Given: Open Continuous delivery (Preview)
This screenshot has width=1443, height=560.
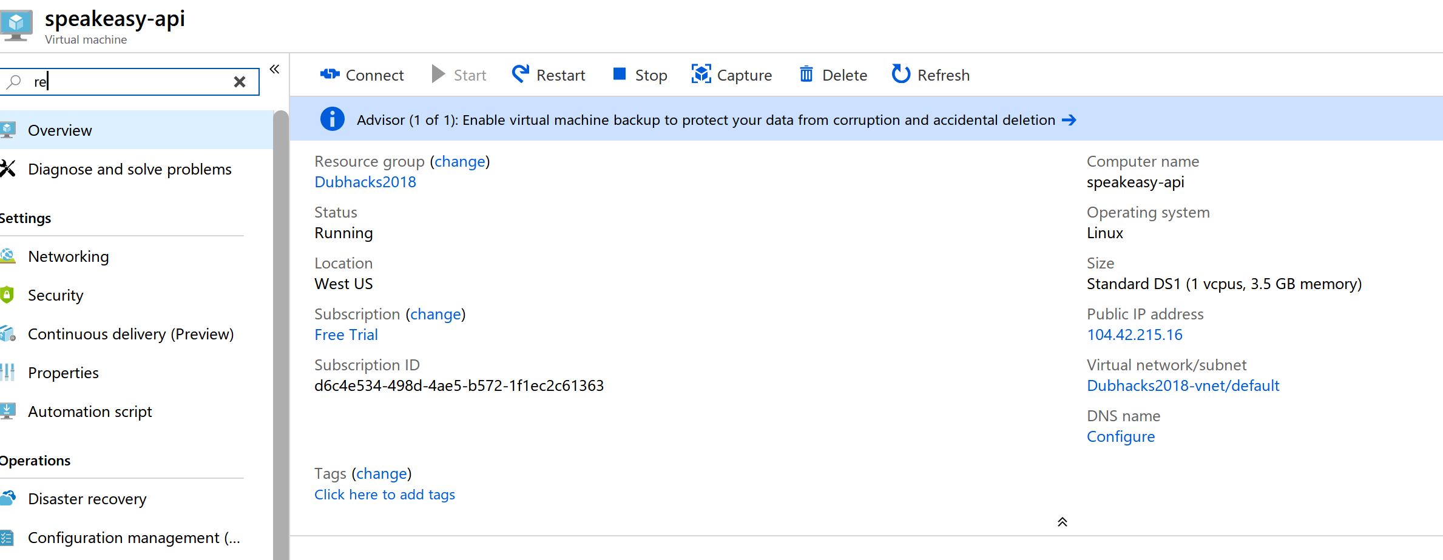Looking at the screenshot, I should (x=137, y=334).
